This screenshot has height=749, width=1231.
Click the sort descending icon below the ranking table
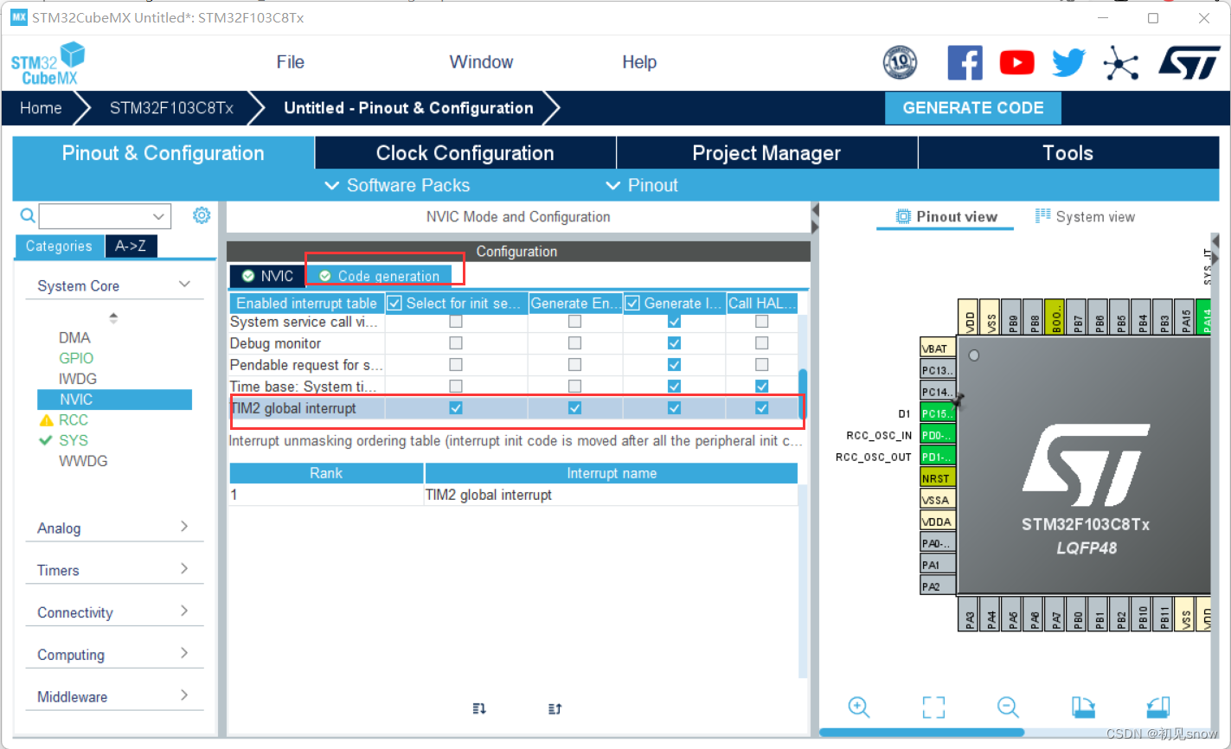(x=479, y=708)
